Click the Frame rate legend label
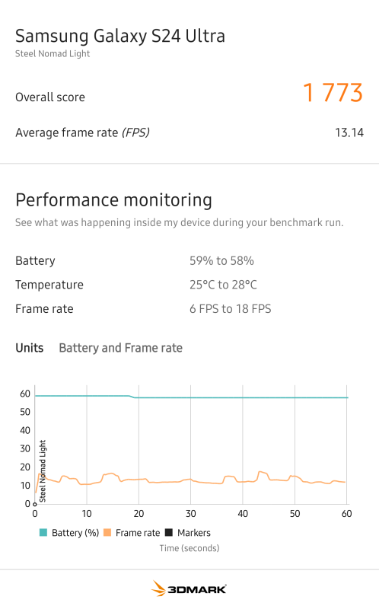The image size is (379, 609). [138, 533]
